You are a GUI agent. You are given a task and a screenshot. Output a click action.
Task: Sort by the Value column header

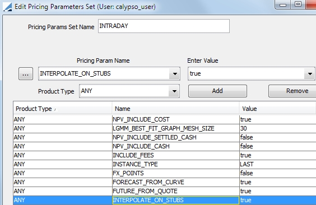tap(278, 109)
